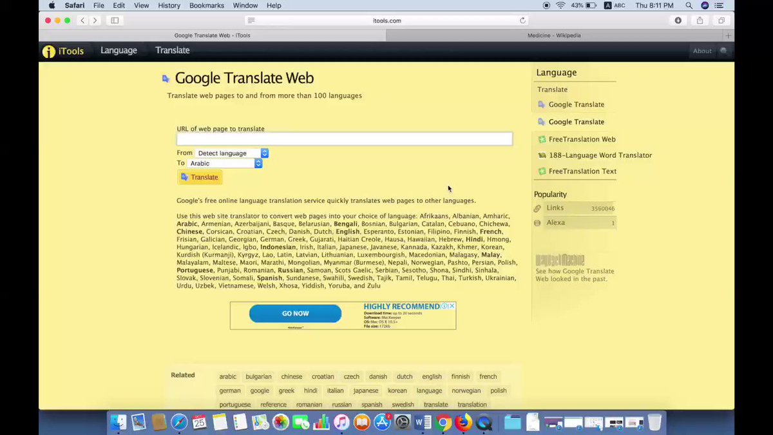Click the related tag french
This screenshot has width=773, height=435.
click(488, 376)
